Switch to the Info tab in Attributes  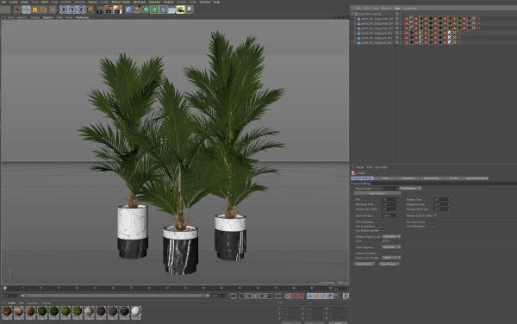pos(385,178)
